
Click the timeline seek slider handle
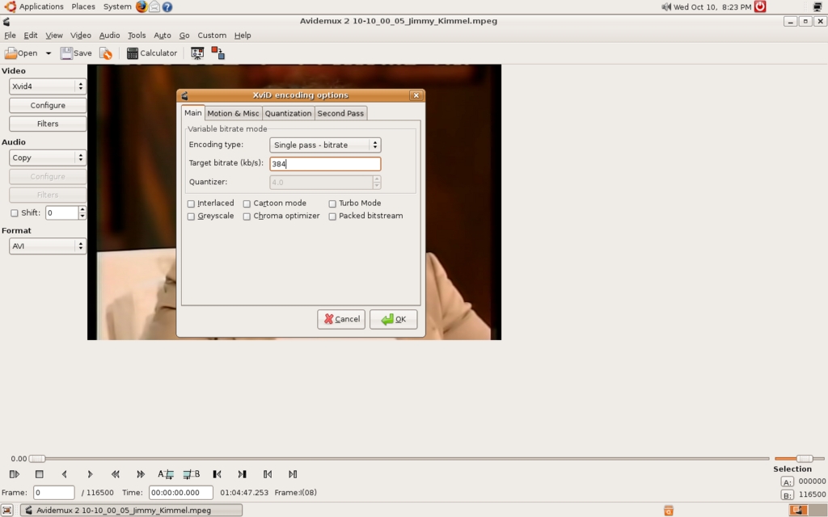coord(37,459)
